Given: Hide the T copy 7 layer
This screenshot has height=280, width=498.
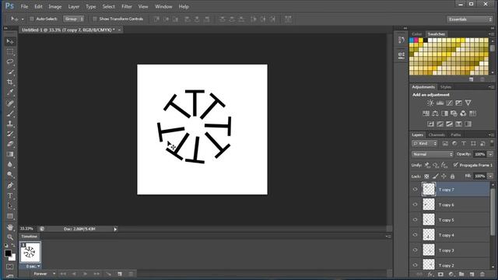Looking at the screenshot, I should pyautogui.click(x=415, y=190).
